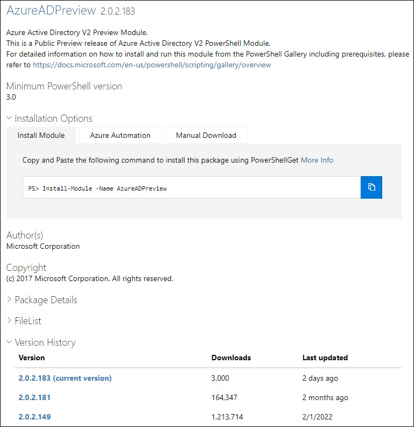Open version 2.0.2.183 (current version)
Viewport: 414px width, 427px height.
click(65, 378)
